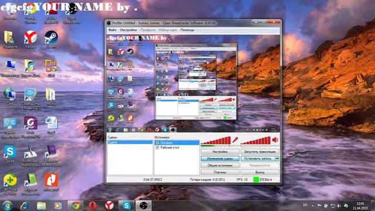
Task: Click the OBS preview area
Action: [x=193, y=83]
